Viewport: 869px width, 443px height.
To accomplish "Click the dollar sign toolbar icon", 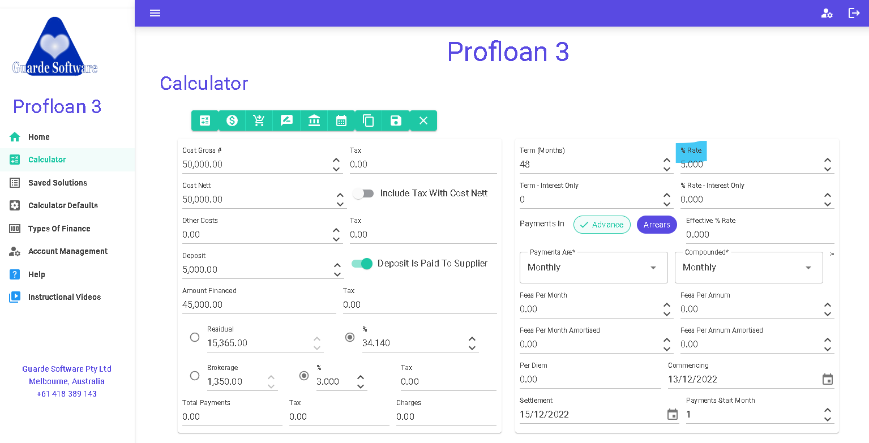I will coord(232,121).
